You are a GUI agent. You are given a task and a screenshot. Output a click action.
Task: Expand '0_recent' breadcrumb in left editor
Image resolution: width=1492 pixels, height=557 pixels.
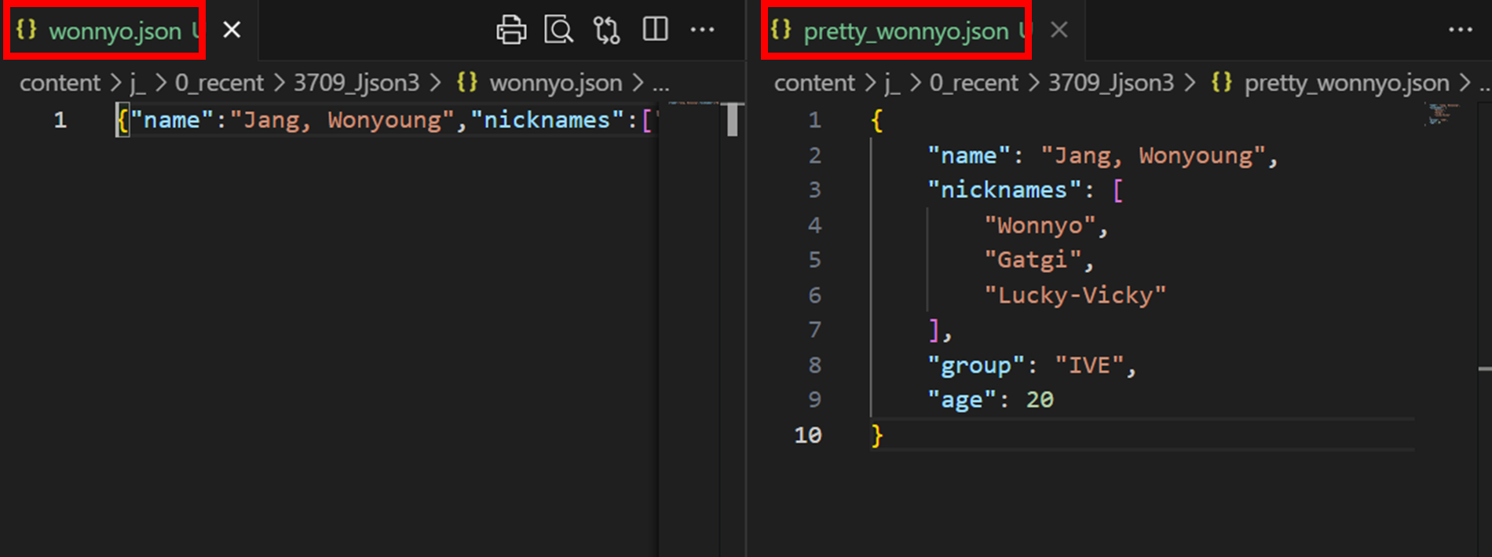click(x=218, y=82)
